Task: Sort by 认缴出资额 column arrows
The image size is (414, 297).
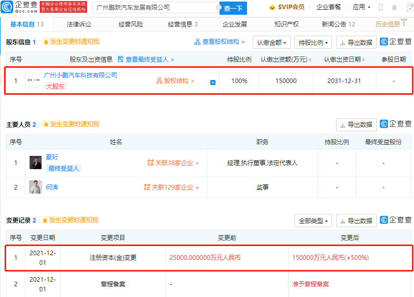Action: coord(311,60)
